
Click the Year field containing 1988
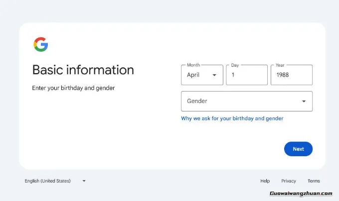291,75
